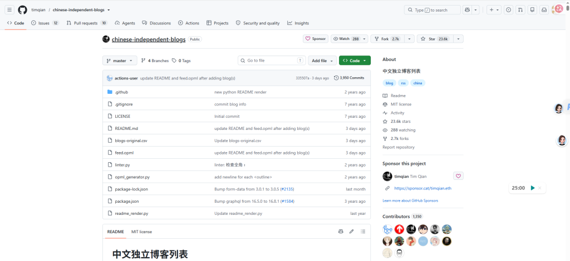Select the MIT license tab
Viewport: 570px width, 261px height.
[142, 232]
